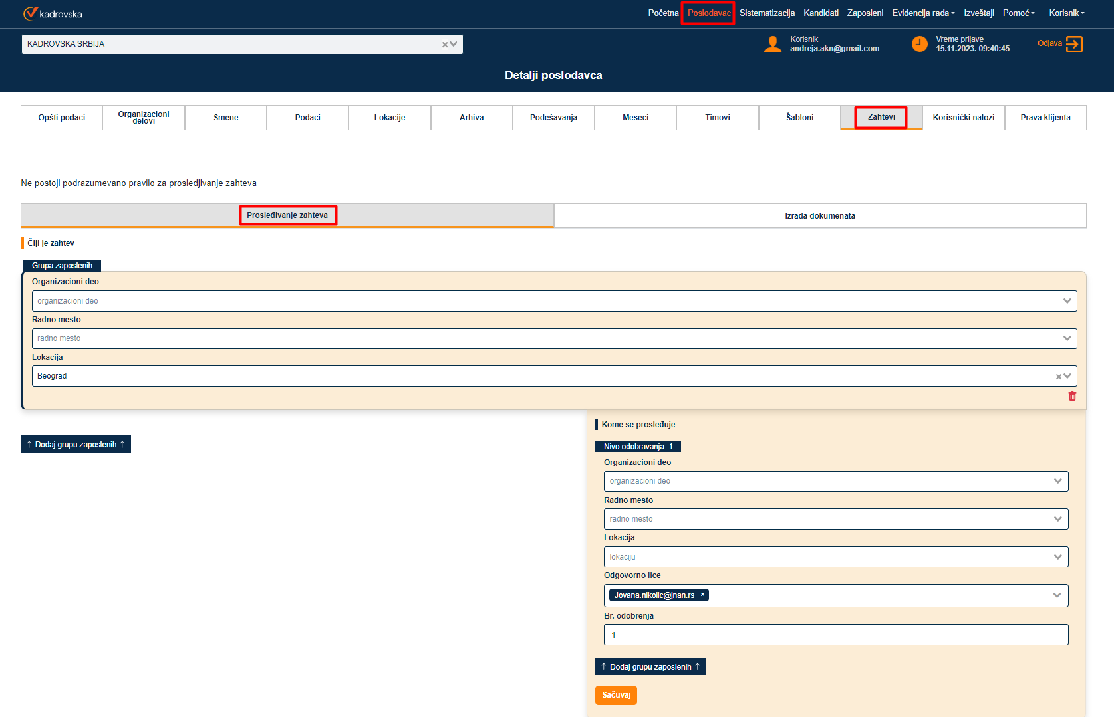Click the red trash delete icon

point(1072,396)
